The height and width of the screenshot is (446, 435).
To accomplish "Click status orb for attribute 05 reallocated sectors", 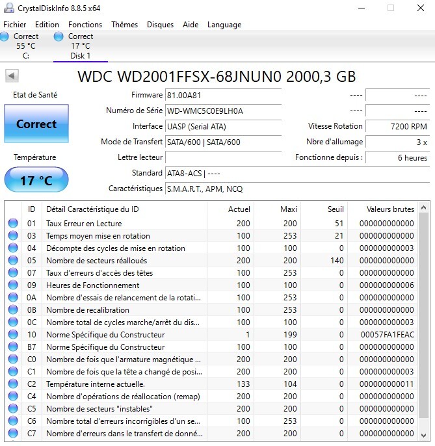I will (13, 261).
